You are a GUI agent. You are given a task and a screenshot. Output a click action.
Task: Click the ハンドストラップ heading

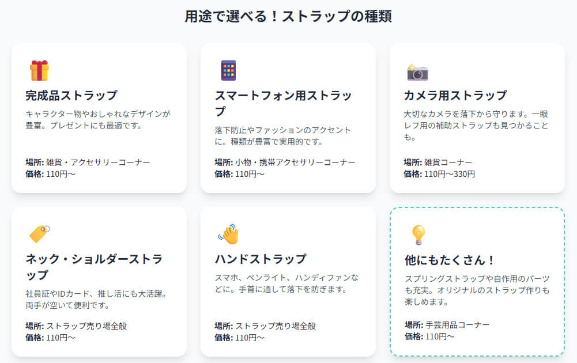pos(261,259)
